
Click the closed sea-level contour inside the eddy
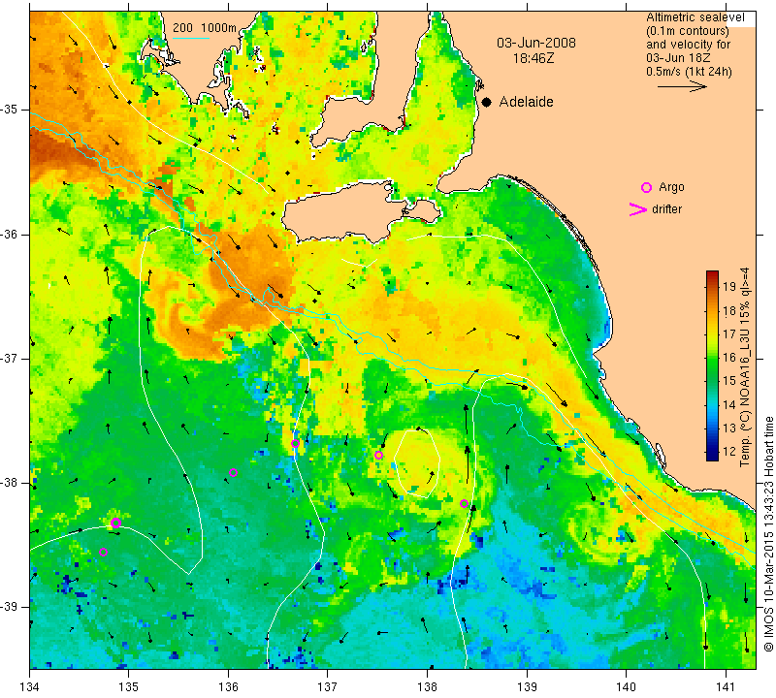point(418,463)
